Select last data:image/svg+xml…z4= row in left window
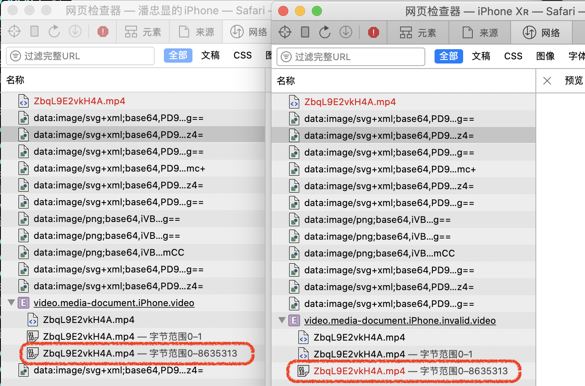Screen dimensions: 585x386 (x=133, y=370)
